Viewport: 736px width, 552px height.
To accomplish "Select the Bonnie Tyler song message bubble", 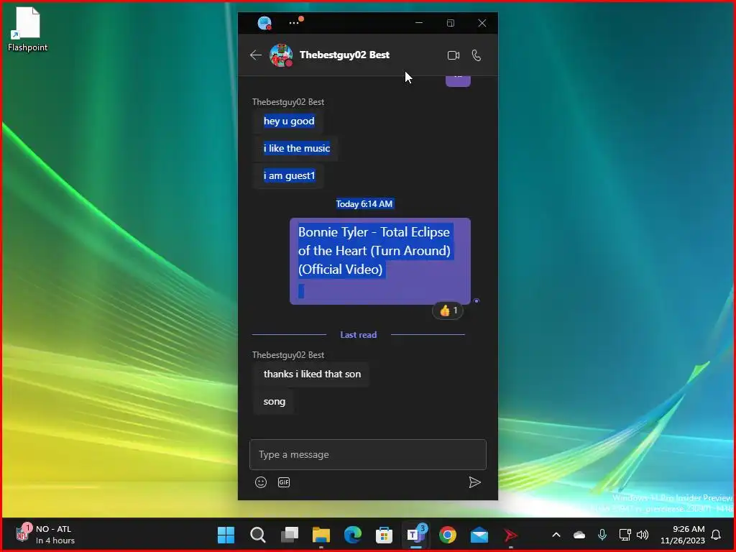I will 380,261.
